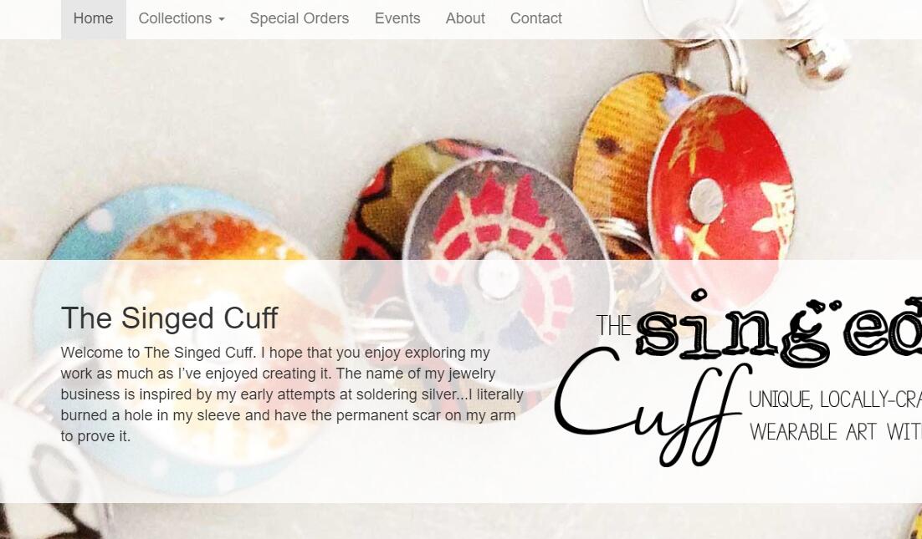922x539 pixels.
Task: Click the small "THE" in the logo
Action: [x=614, y=325]
